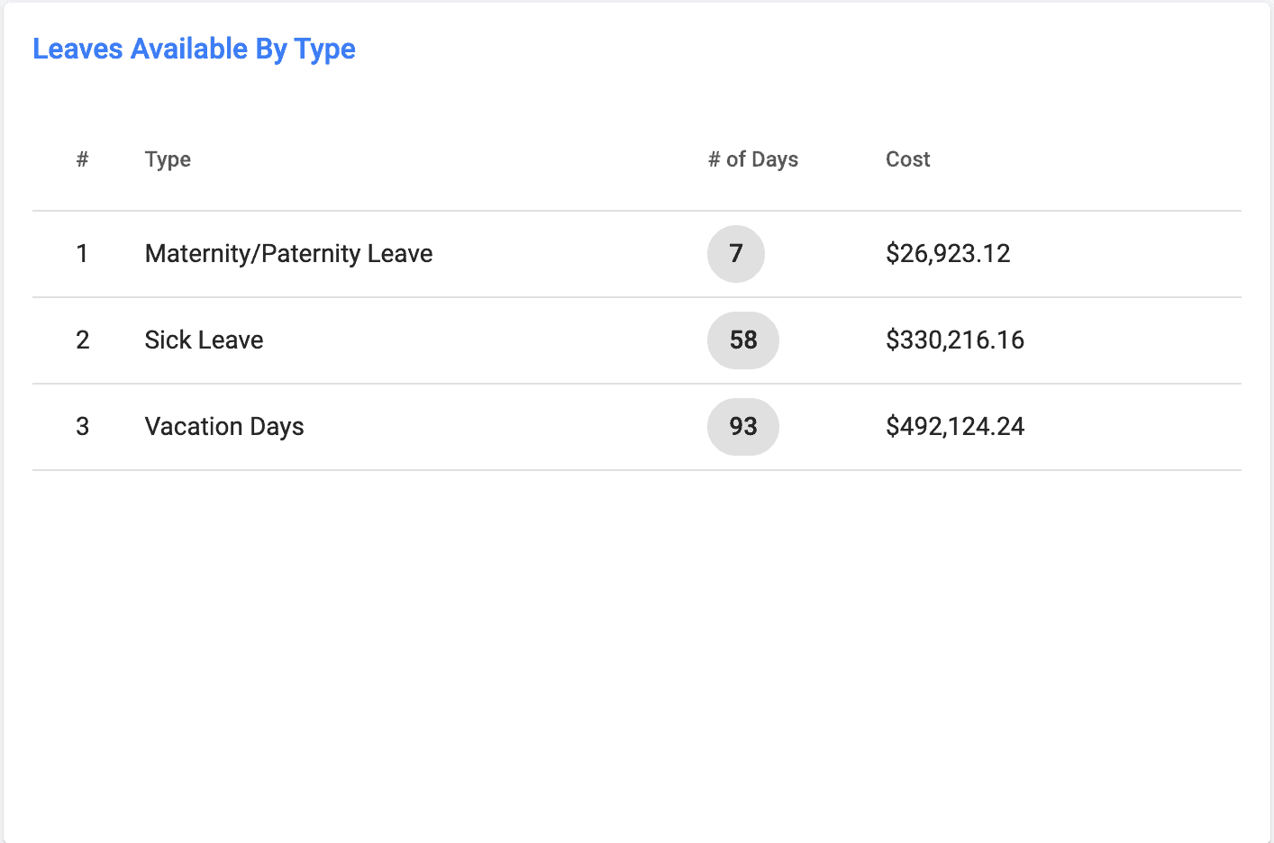Click the '7' days badge for Maternity/Paternity Leave
This screenshot has height=843, width=1274.
coord(736,254)
